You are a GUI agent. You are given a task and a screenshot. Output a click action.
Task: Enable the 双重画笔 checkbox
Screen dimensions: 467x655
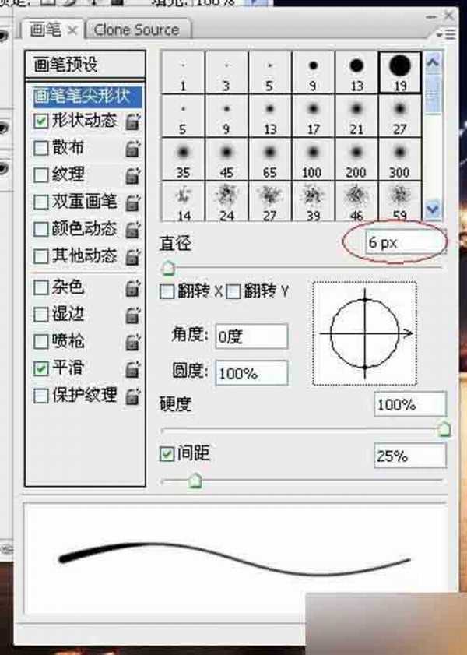click(x=41, y=202)
